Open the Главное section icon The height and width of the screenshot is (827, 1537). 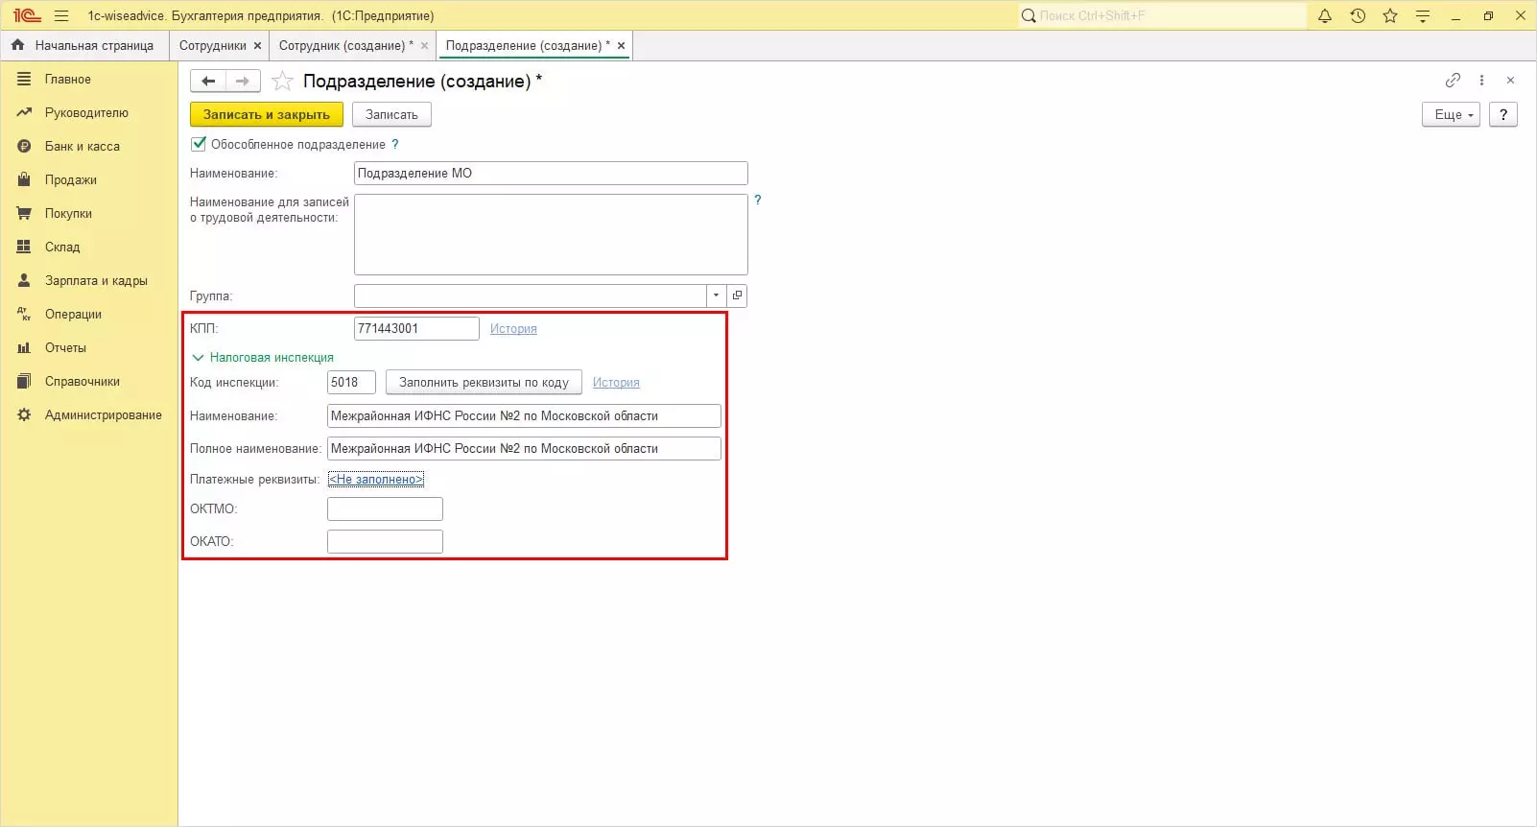[24, 79]
